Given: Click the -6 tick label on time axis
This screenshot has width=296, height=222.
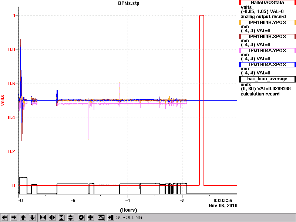Looking at the screenshot, I should (73, 200).
